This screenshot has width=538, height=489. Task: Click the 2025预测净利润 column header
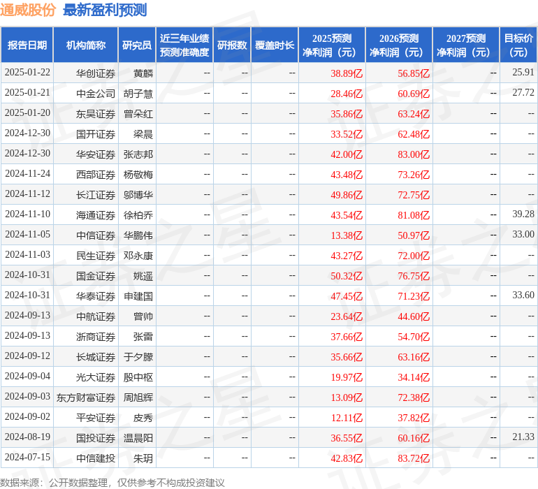332,45
